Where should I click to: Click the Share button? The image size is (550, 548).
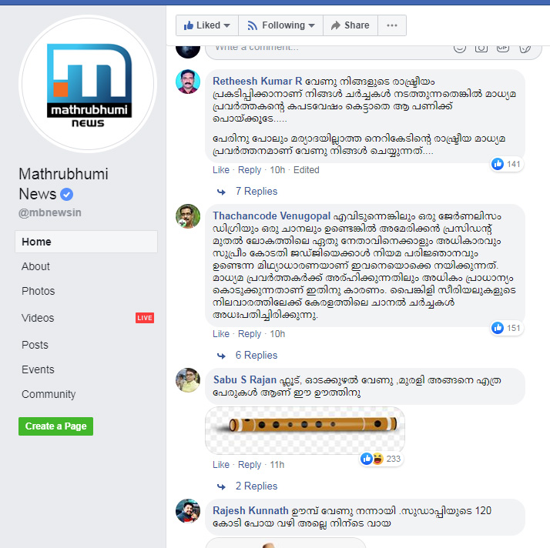click(350, 25)
